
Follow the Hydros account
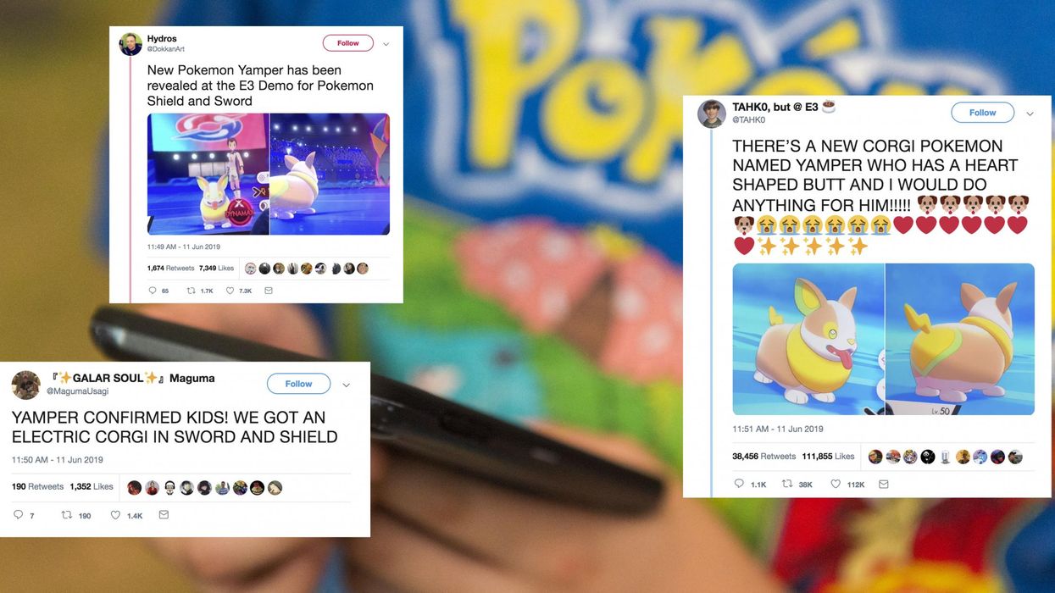click(348, 43)
